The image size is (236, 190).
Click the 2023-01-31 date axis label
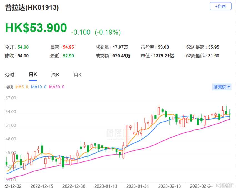[x=137, y=186]
